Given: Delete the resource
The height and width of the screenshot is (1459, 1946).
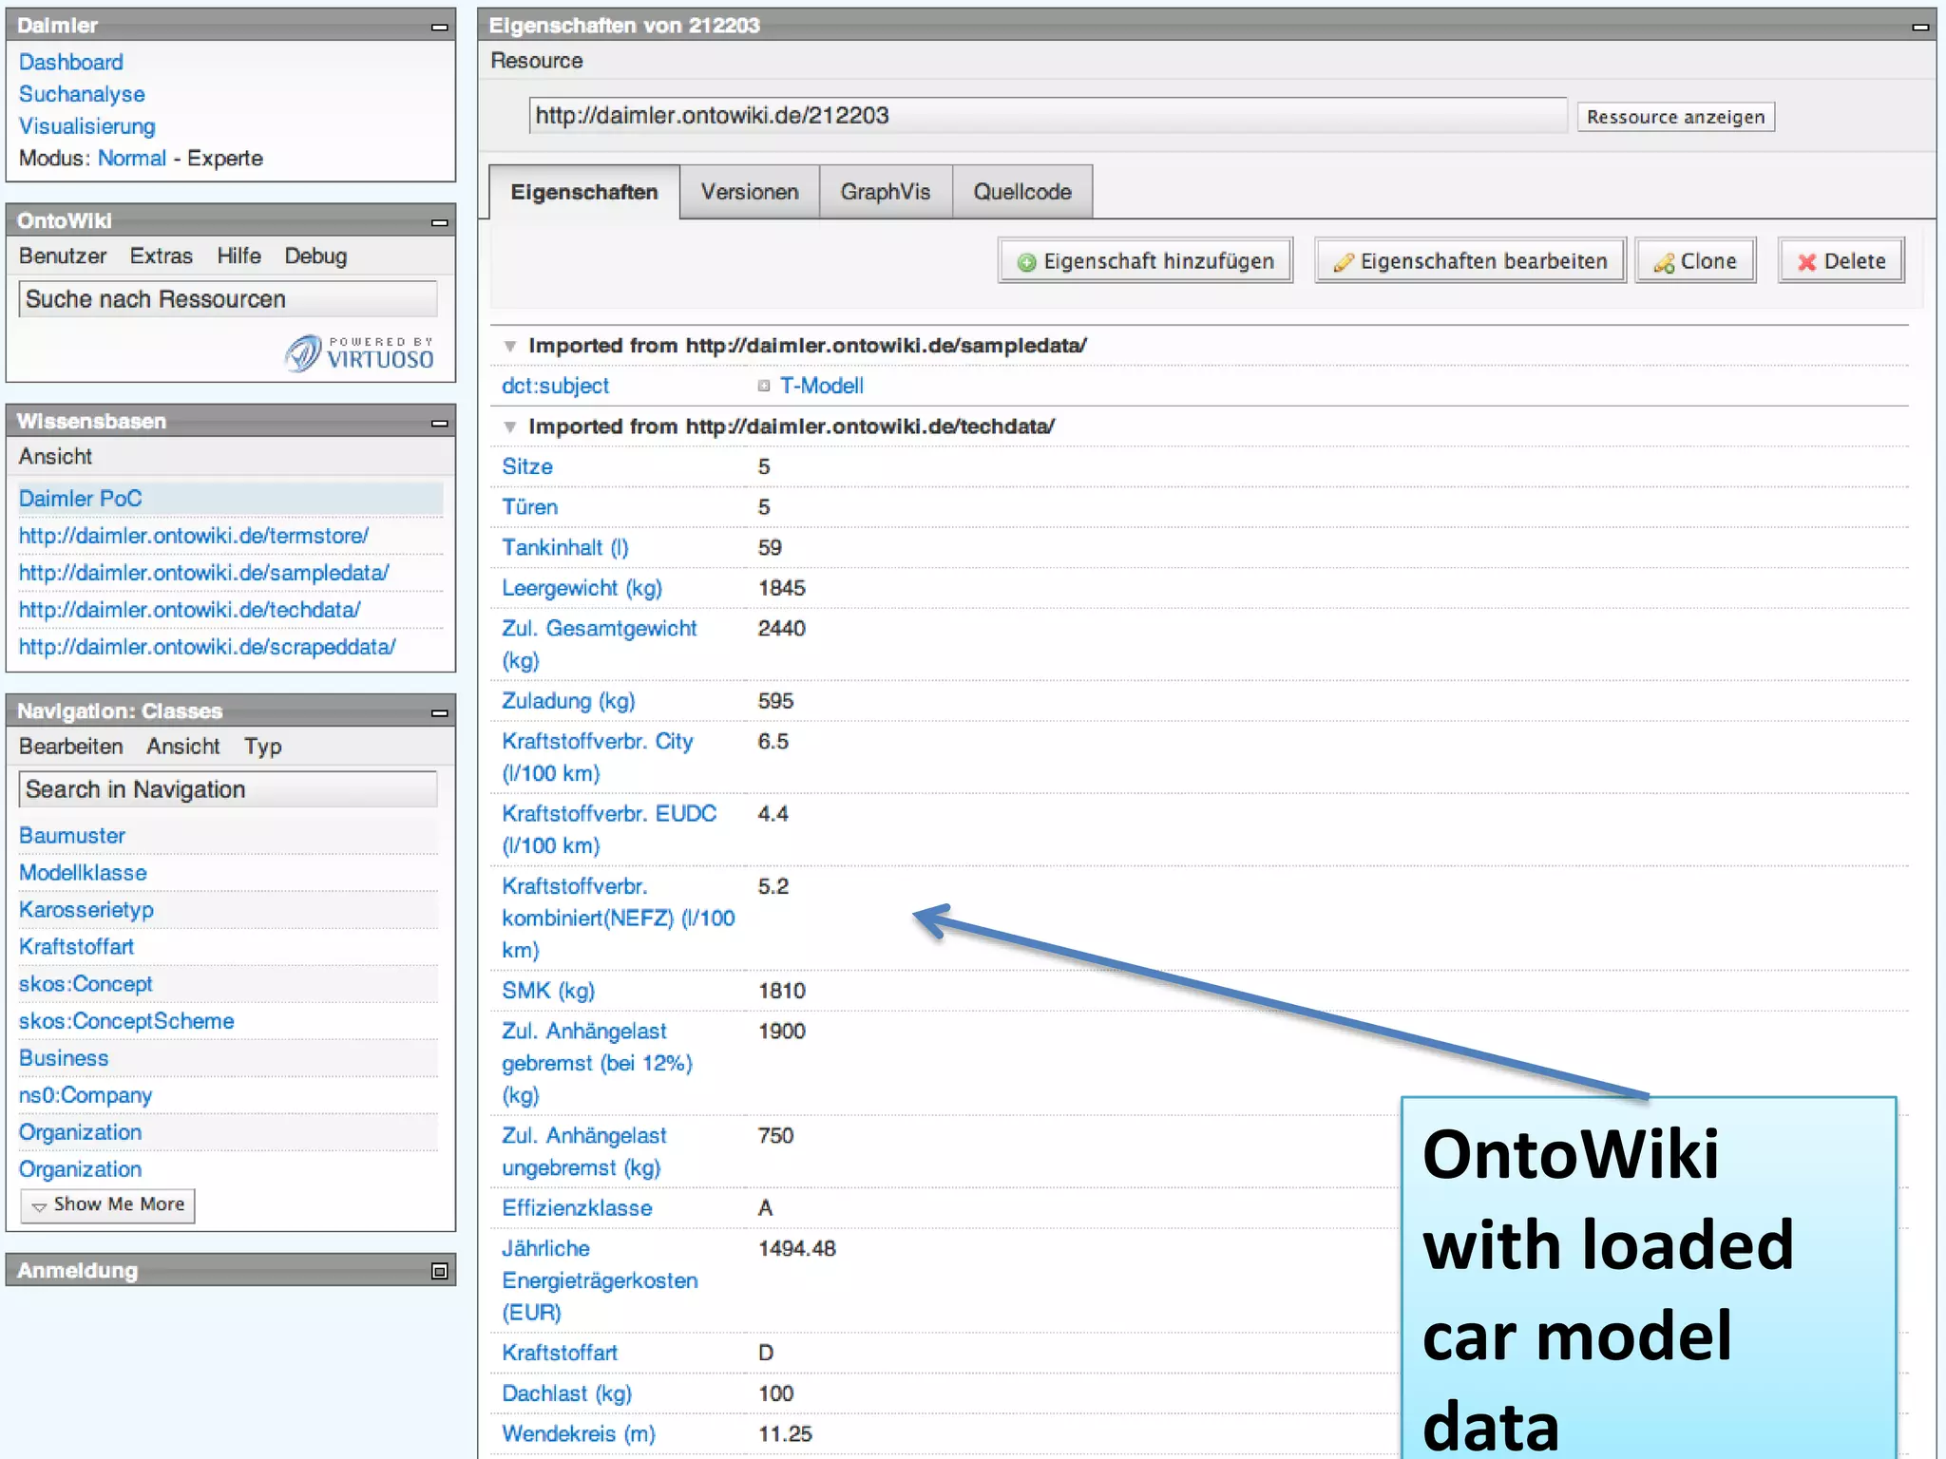Looking at the screenshot, I should (x=1841, y=261).
